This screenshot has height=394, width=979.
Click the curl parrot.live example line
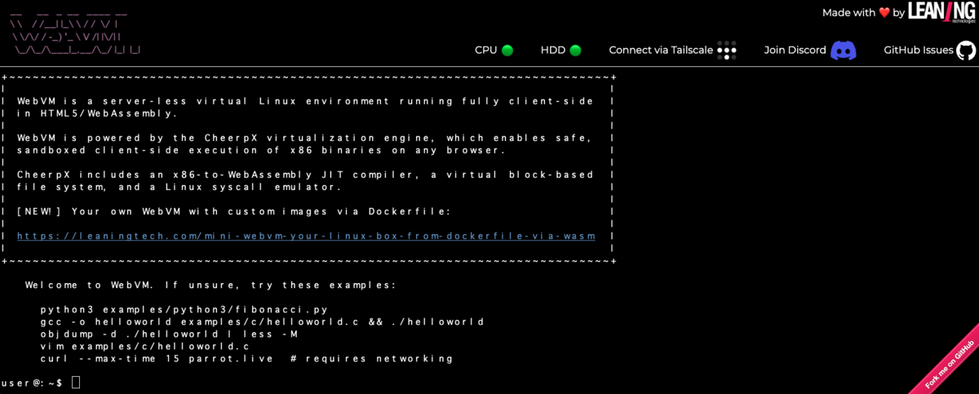coord(246,359)
